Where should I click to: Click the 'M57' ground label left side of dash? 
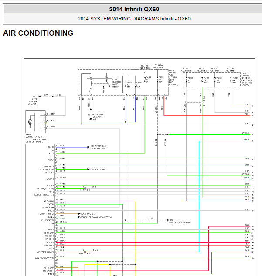95,119
